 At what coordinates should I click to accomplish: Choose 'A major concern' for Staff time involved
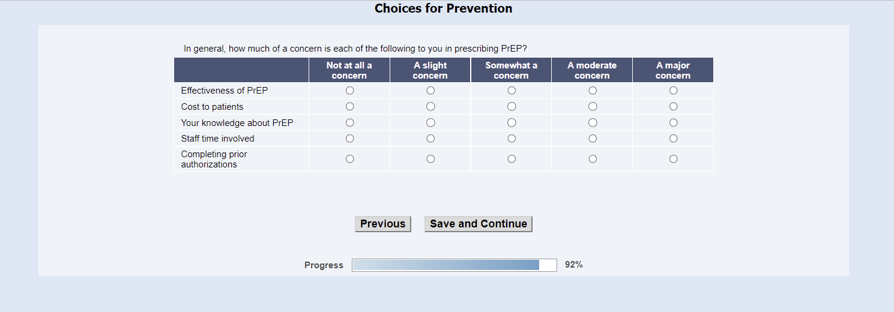point(673,139)
